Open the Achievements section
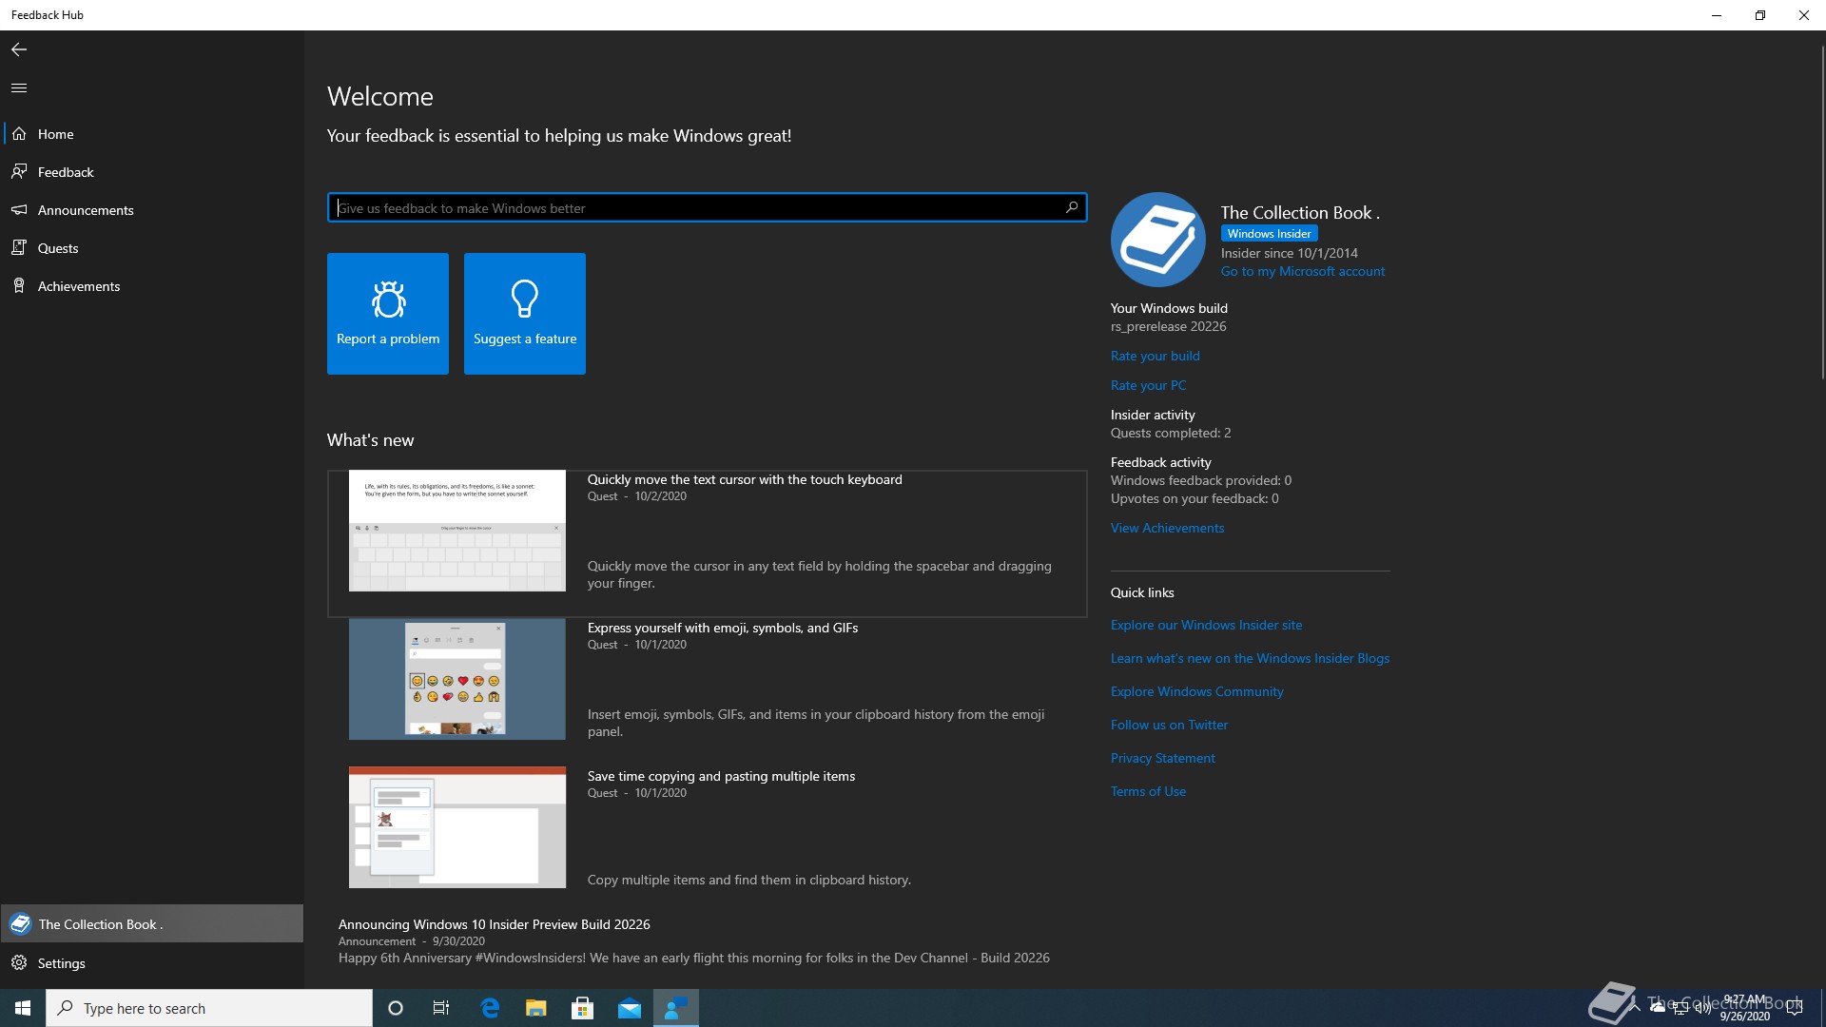1826x1027 pixels. click(152, 286)
